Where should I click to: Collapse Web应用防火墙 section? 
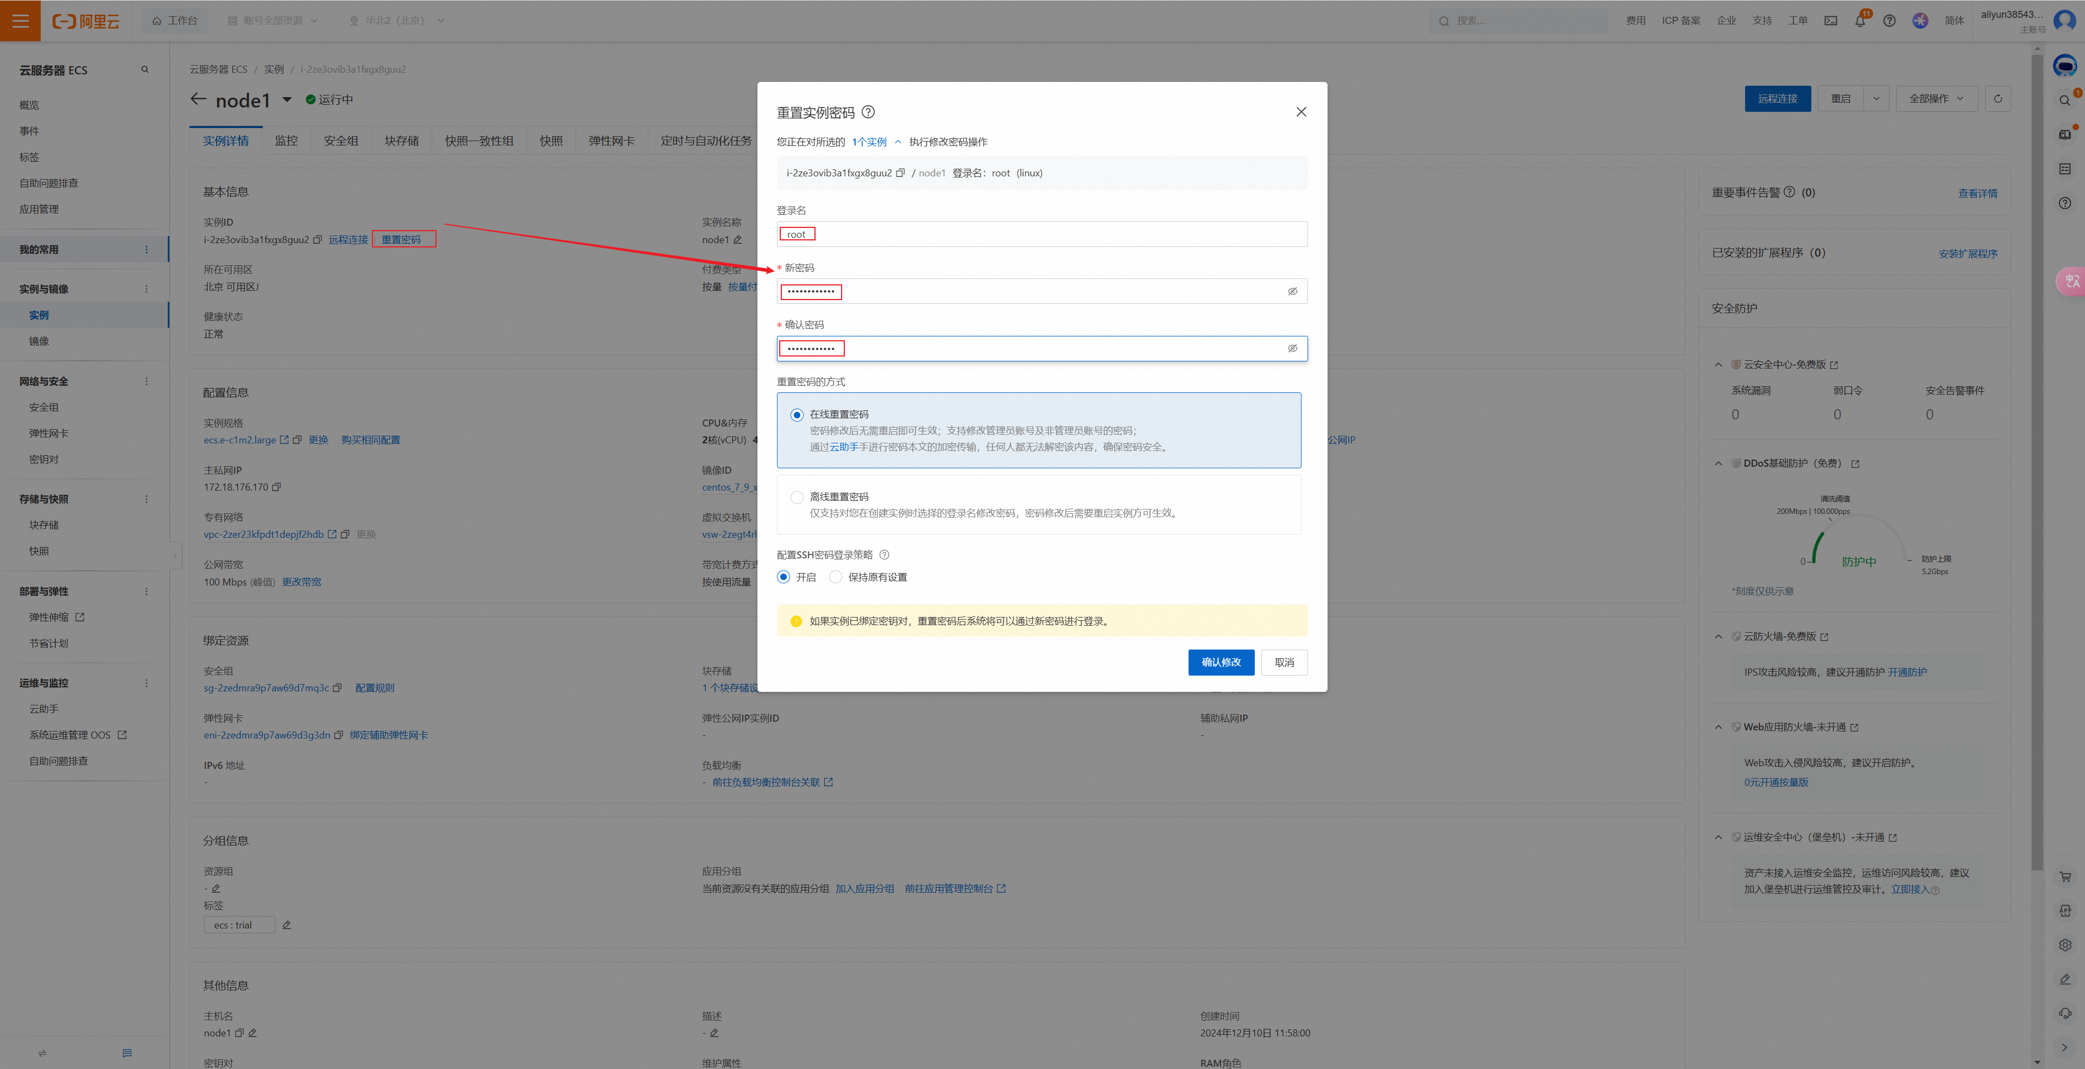(1718, 727)
